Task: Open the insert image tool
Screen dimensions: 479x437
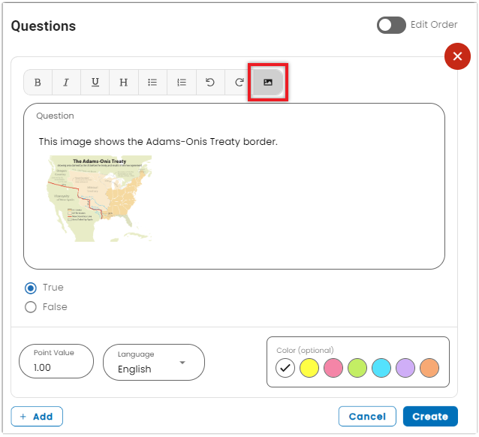Action: point(268,83)
